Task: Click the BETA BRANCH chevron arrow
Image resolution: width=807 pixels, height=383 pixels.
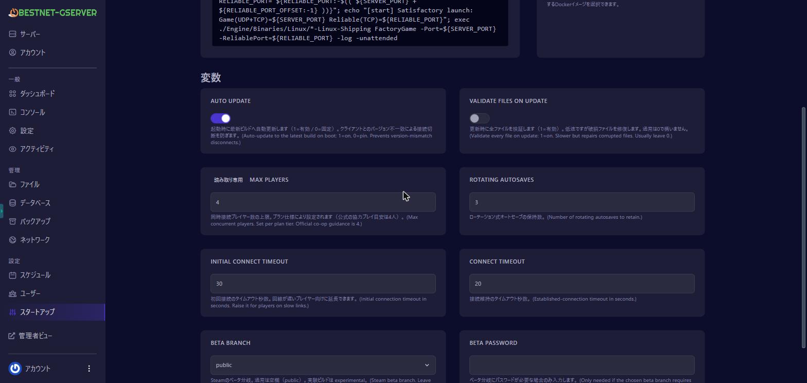Action: pos(427,365)
